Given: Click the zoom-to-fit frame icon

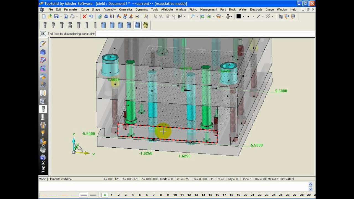Looking at the screenshot, I should [202, 17].
